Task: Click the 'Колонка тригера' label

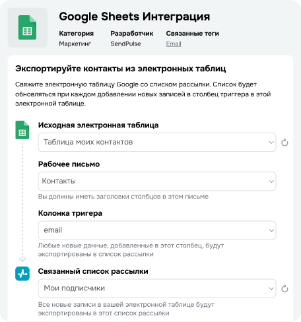Action: coord(70,213)
